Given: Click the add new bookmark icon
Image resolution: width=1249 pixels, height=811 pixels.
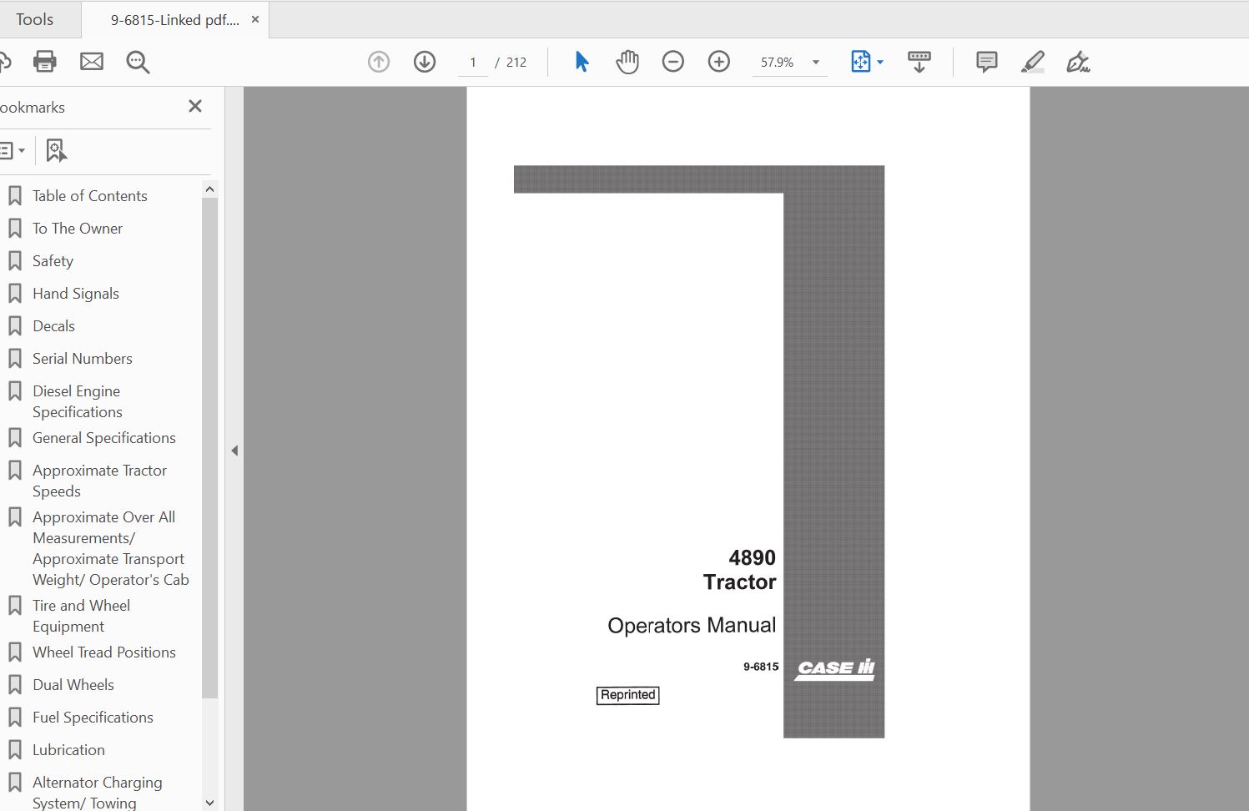Looking at the screenshot, I should (x=56, y=150).
